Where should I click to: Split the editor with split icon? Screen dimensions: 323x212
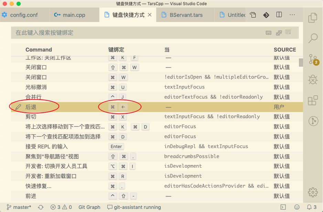[279, 15]
